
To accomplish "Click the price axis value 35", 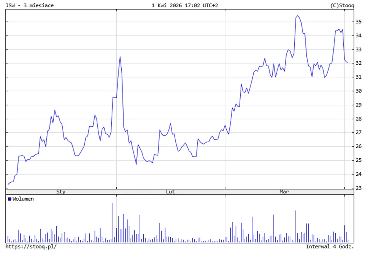I will pos(358,22).
